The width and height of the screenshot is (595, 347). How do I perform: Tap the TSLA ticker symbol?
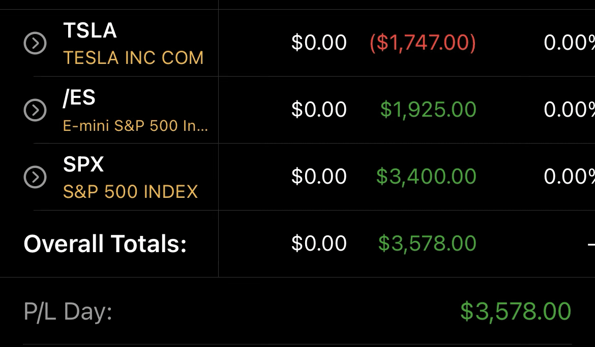90,30
